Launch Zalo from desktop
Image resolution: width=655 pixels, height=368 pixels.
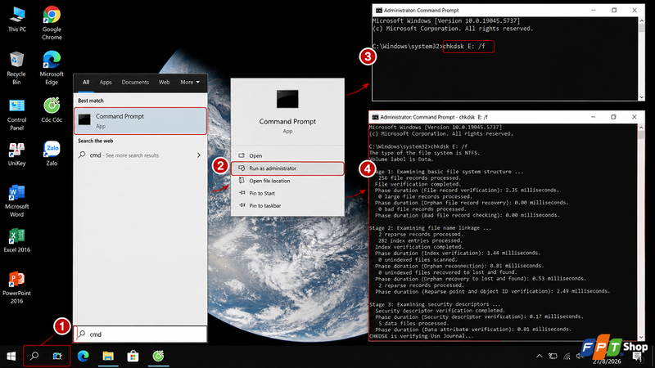coord(52,154)
